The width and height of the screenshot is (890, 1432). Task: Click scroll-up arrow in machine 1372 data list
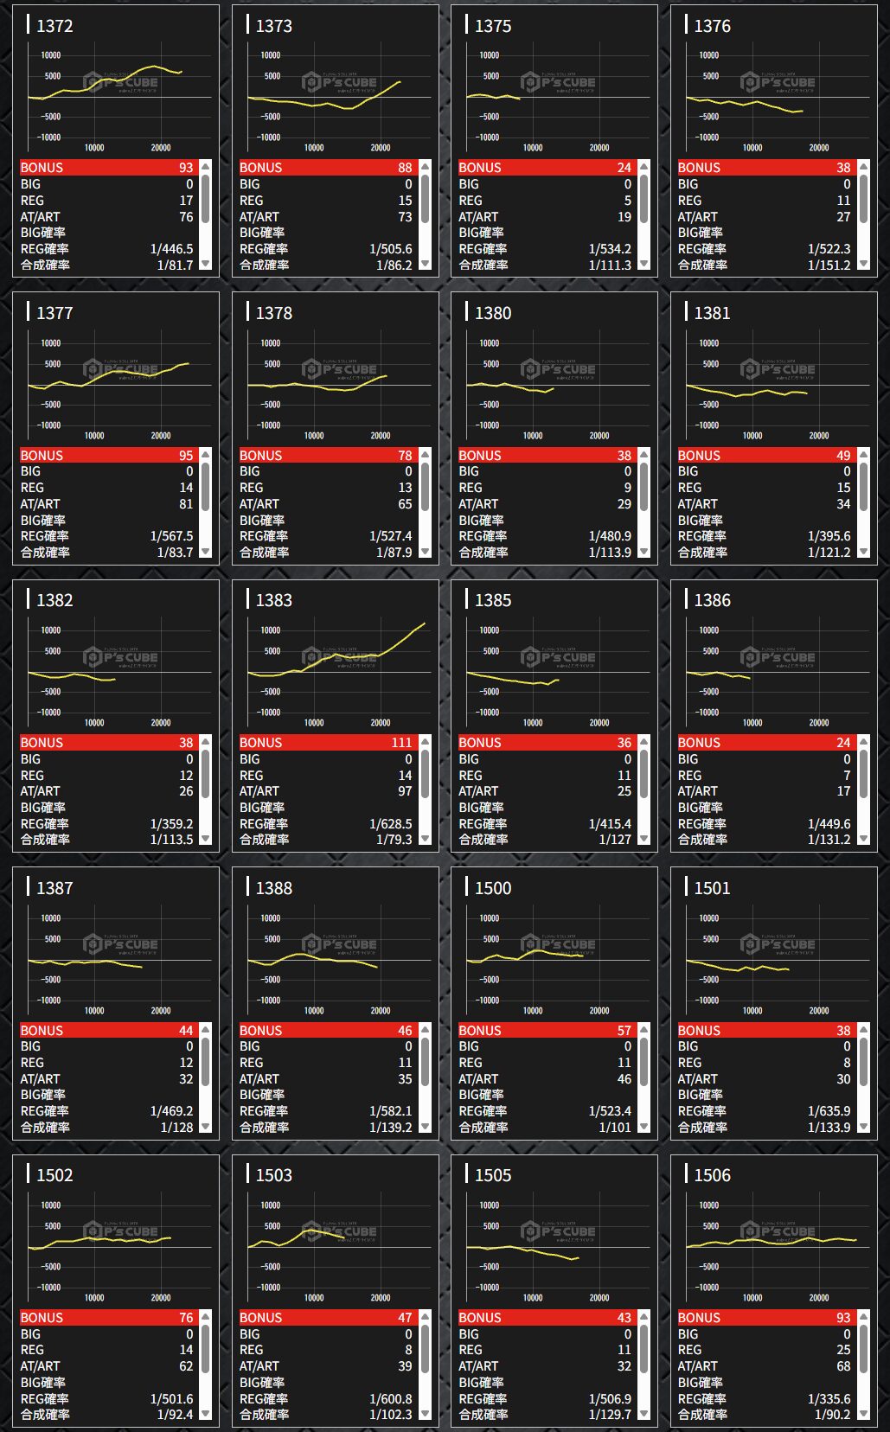pos(205,166)
